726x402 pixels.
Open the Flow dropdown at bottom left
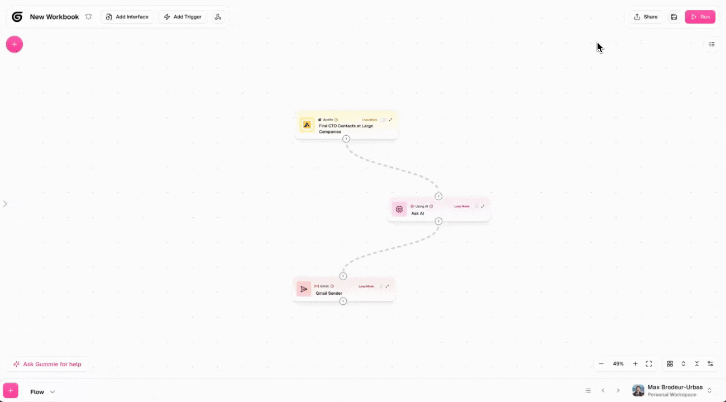(x=42, y=391)
